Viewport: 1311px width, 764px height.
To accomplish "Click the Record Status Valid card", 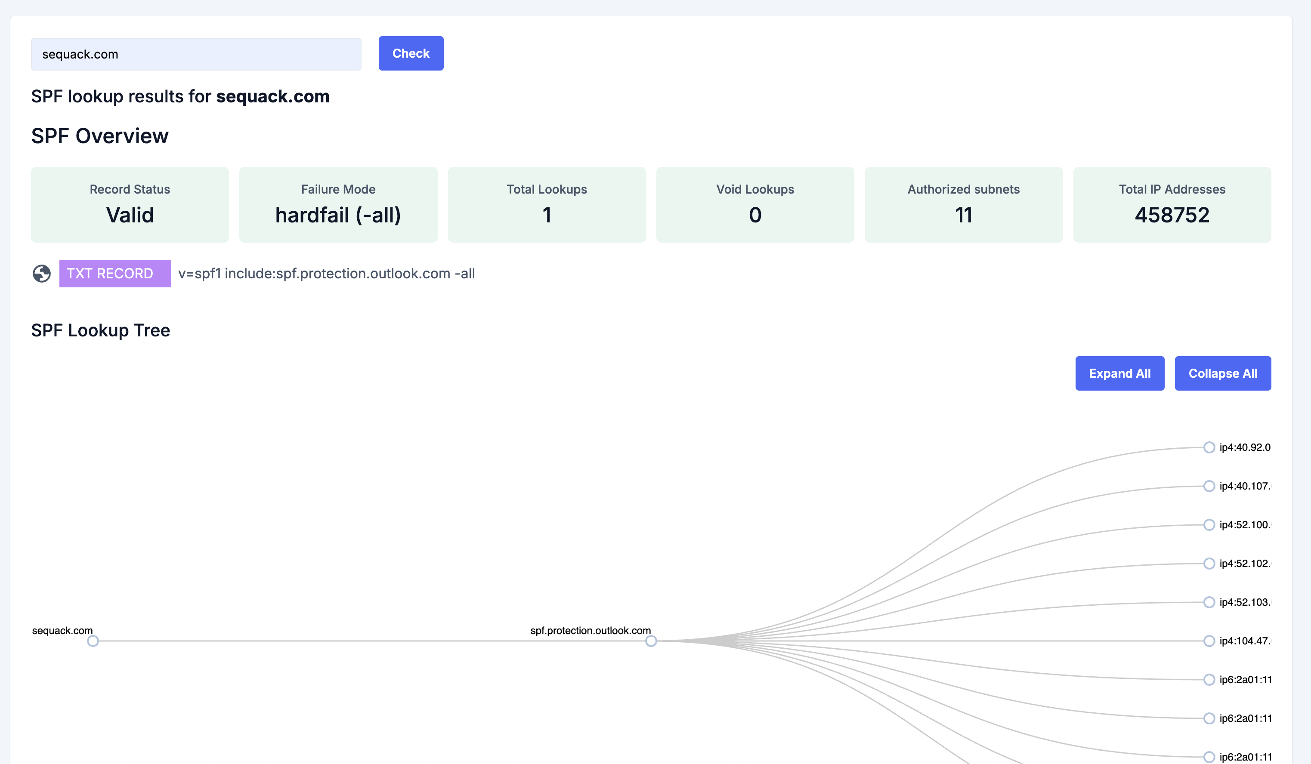I will point(130,204).
